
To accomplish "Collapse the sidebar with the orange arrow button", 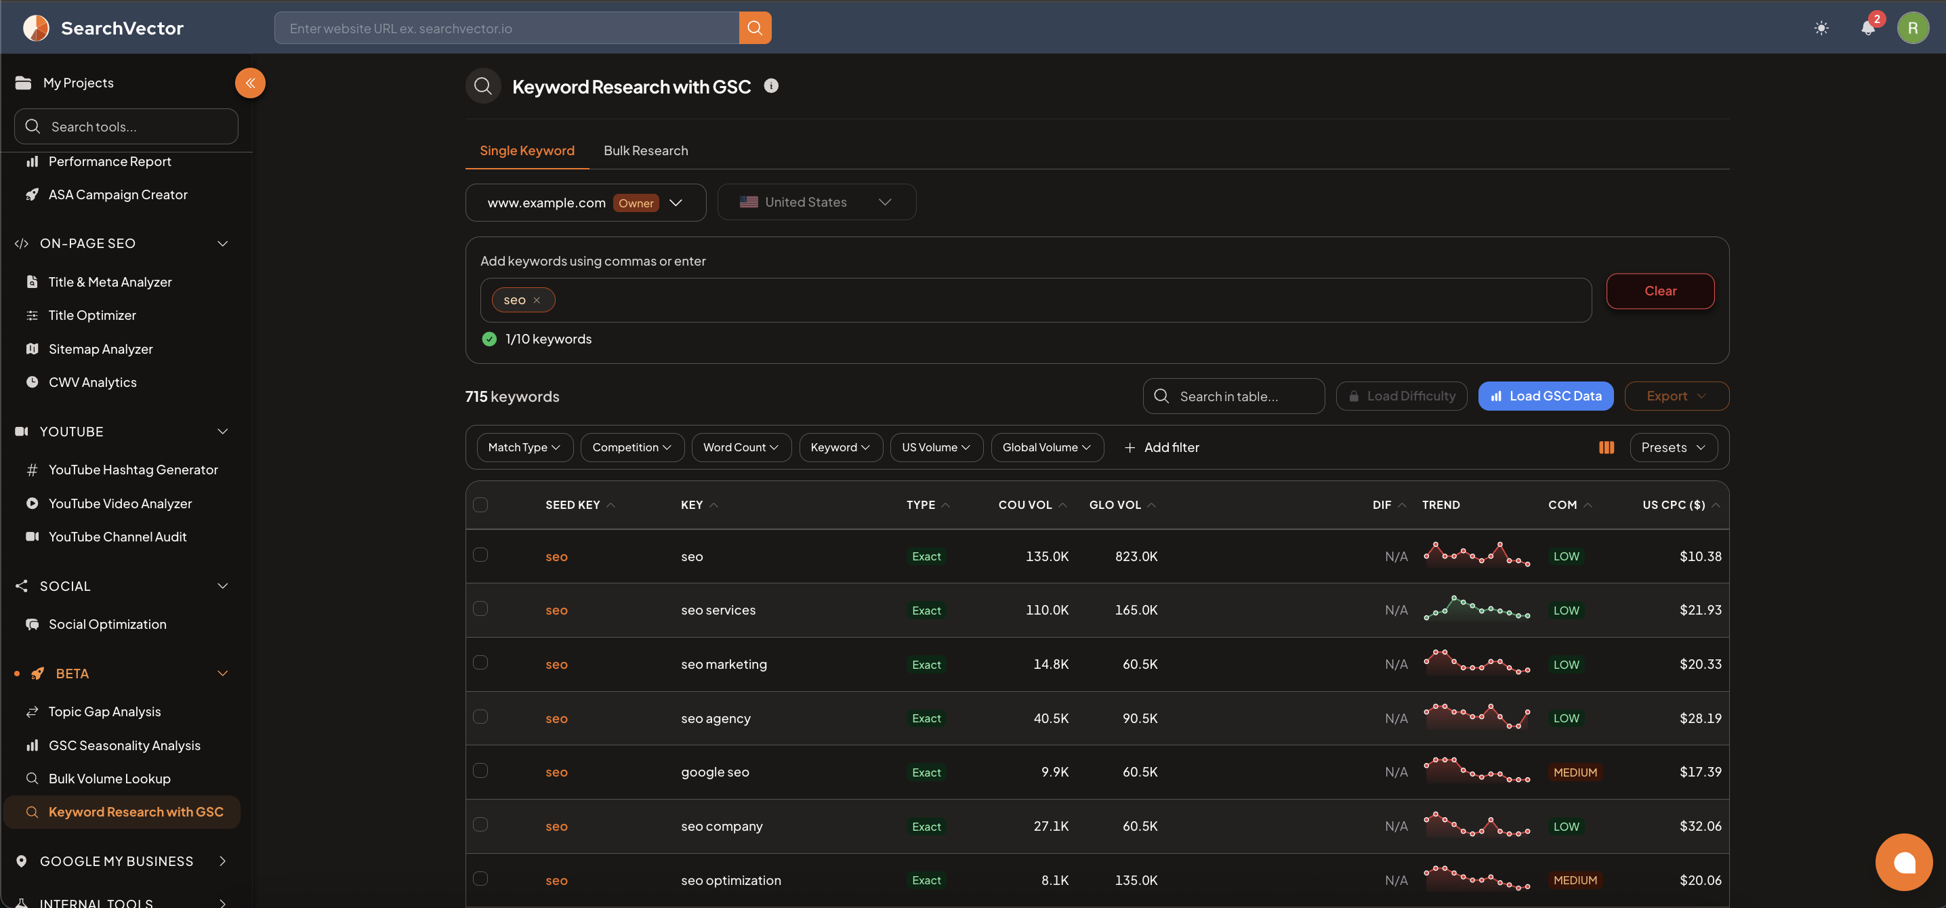I will (x=250, y=83).
